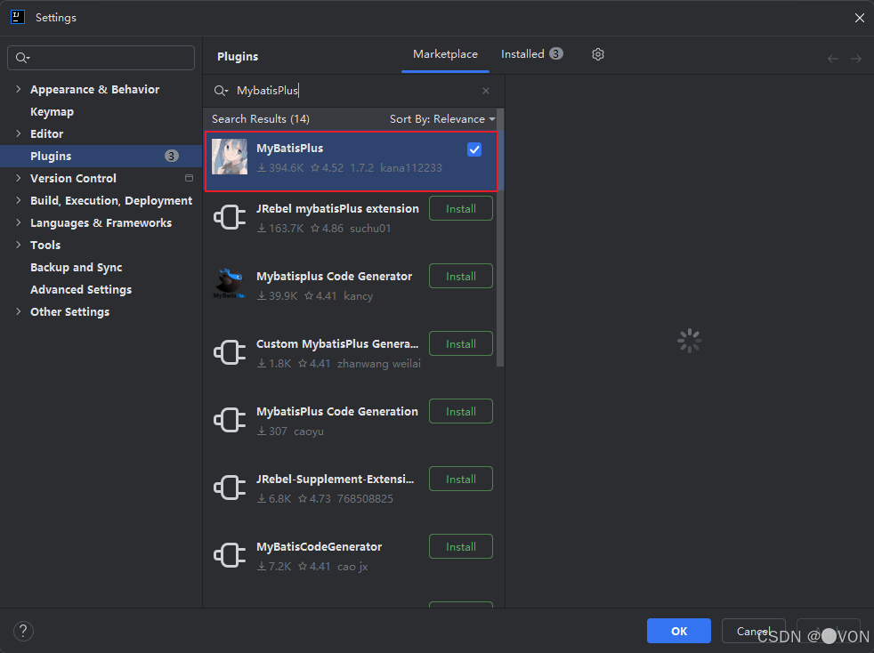This screenshot has height=653, width=874.
Task: Expand the Version Control section
Action: pos(19,178)
